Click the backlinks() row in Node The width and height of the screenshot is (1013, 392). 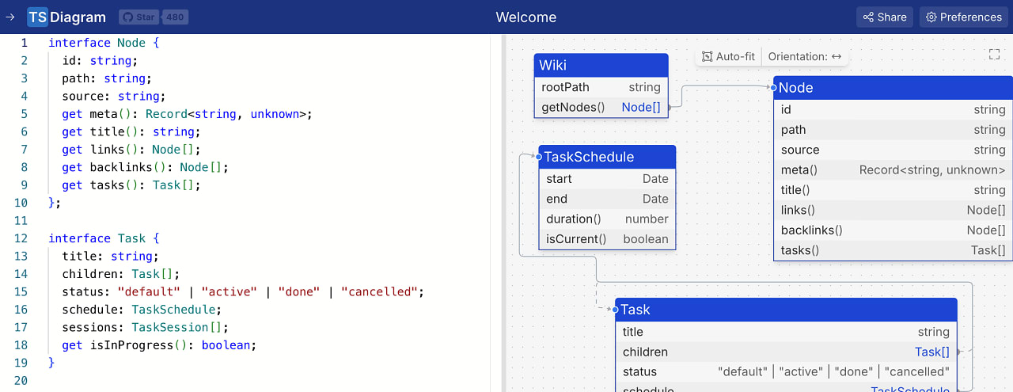pos(893,230)
